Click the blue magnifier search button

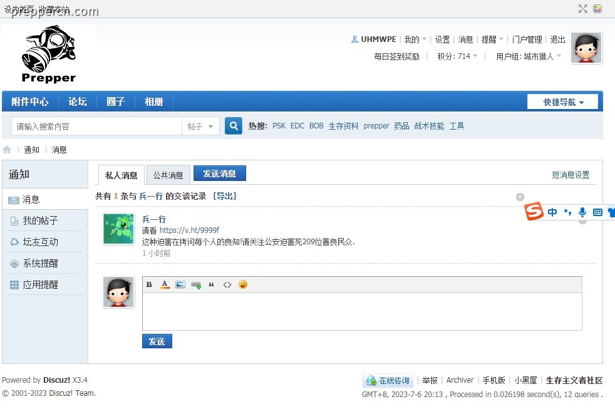pyautogui.click(x=234, y=126)
